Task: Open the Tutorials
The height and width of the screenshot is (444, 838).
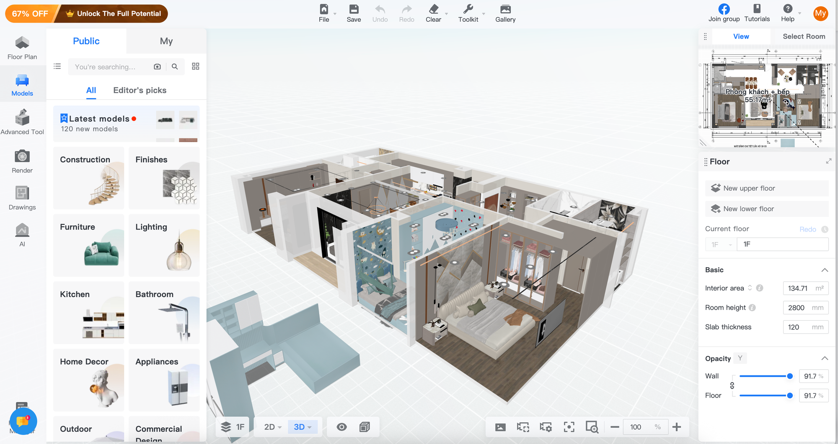Action: pos(757,13)
